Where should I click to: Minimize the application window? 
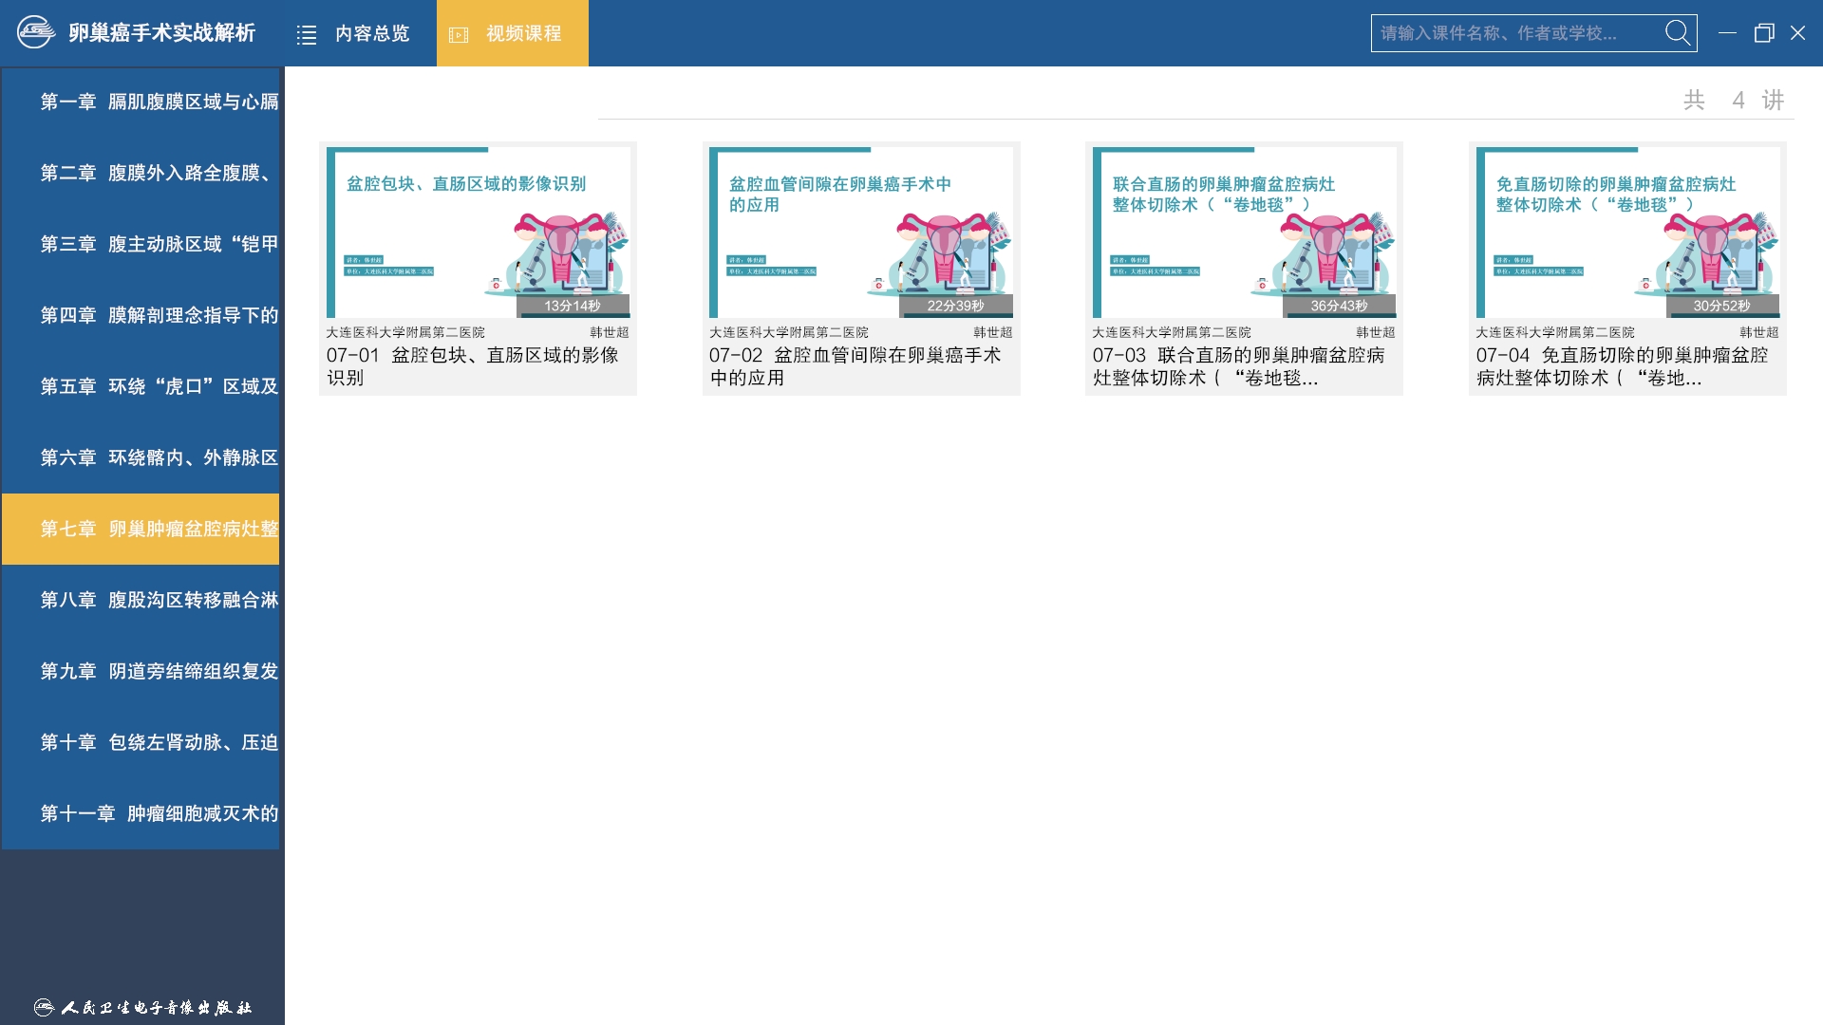pyautogui.click(x=1727, y=33)
